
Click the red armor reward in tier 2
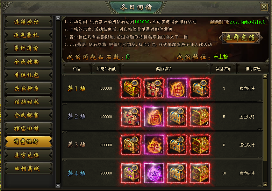click(x=131, y=116)
